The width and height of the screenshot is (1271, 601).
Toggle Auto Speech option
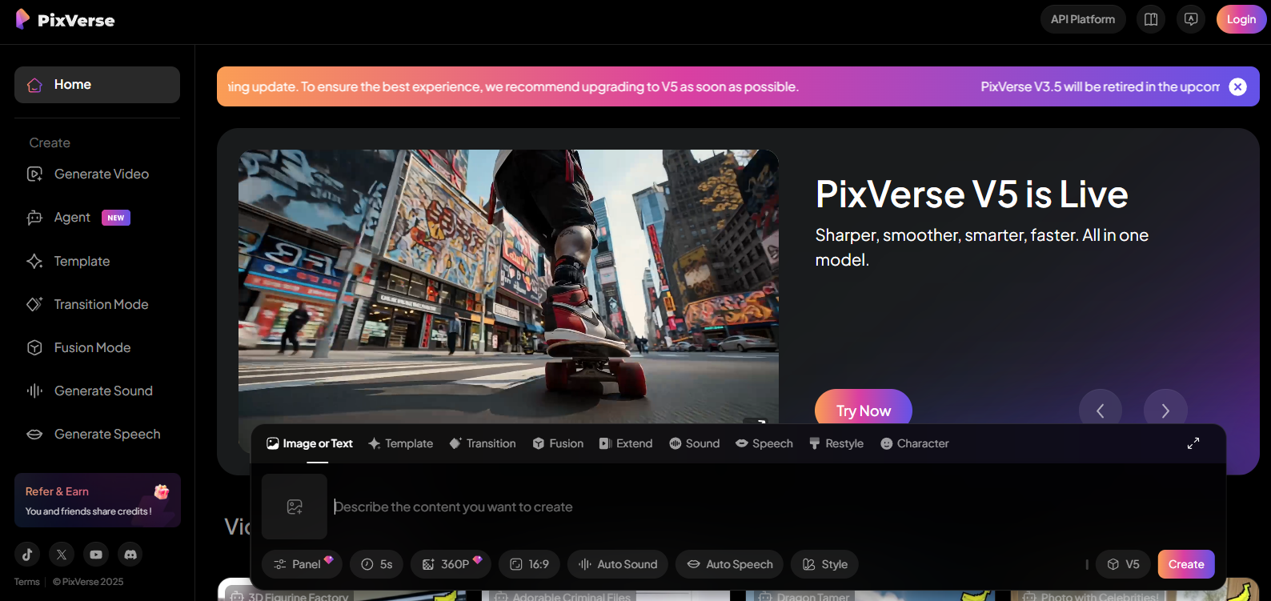coord(729,564)
